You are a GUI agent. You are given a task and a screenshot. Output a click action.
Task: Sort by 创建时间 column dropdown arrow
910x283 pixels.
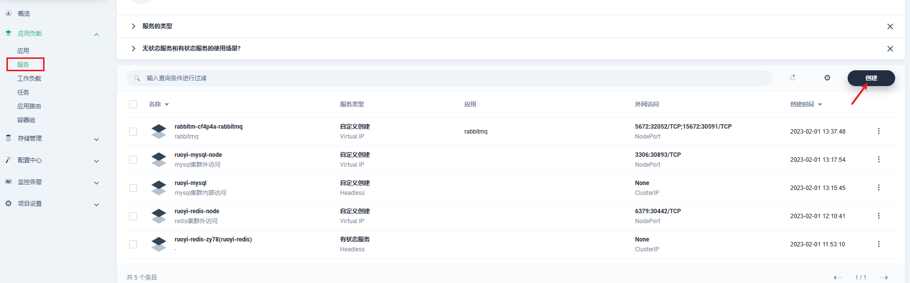[x=820, y=104]
